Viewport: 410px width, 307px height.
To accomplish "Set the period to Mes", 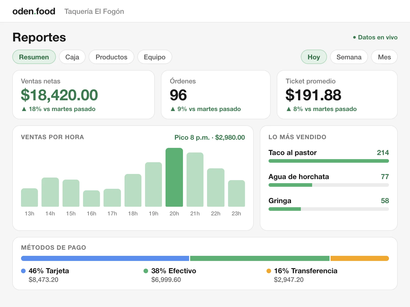I will 384,57.
